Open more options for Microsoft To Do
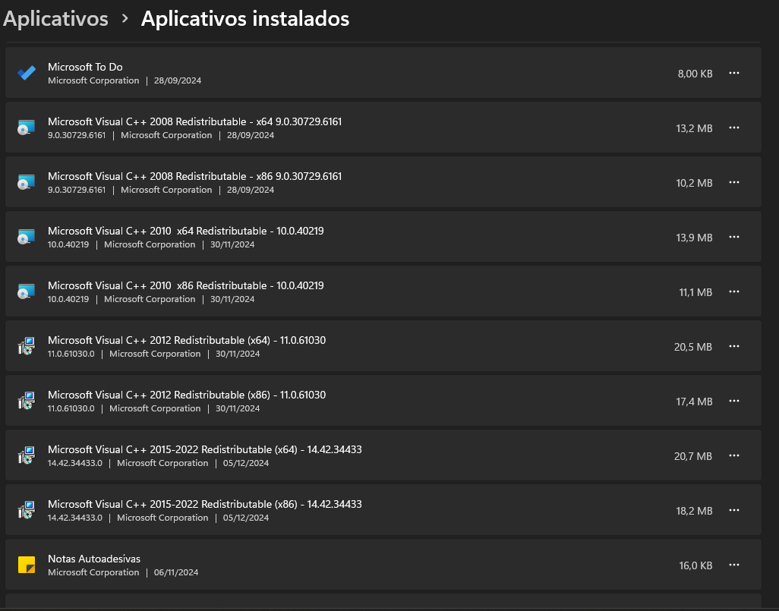The height and width of the screenshot is (611, 779). 733,73
